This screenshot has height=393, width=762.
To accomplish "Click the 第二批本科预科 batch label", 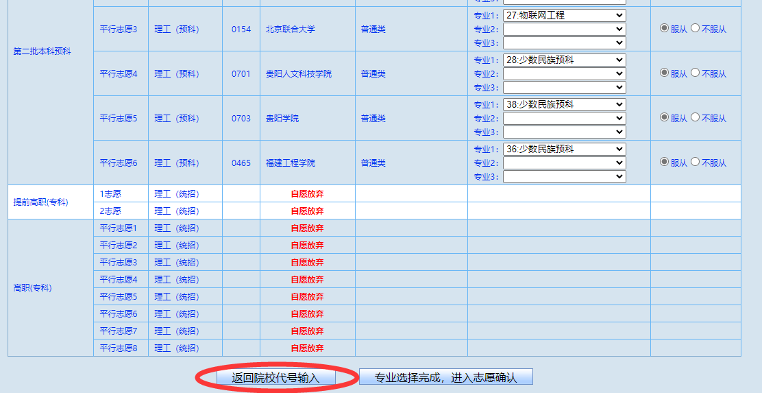I will [42, 51].
